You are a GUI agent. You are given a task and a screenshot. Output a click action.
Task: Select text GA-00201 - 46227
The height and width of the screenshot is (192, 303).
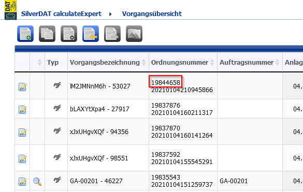[x=96, y=181]
